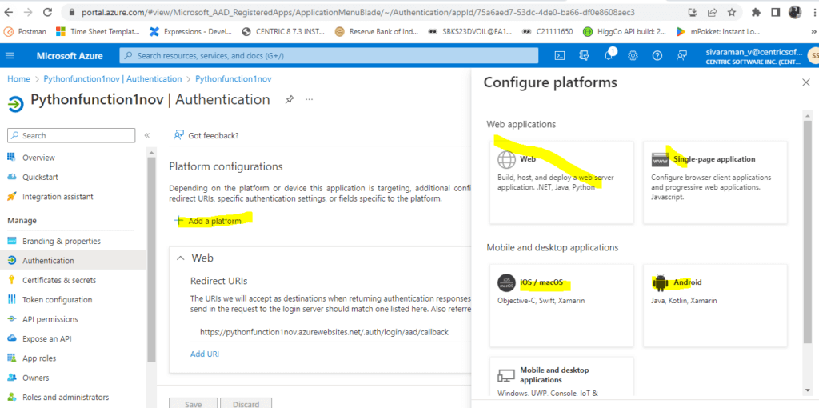The height and width of the screenshot is (408, 819).
Task: Collapse the left menu with double chevron
Action: 147,135
